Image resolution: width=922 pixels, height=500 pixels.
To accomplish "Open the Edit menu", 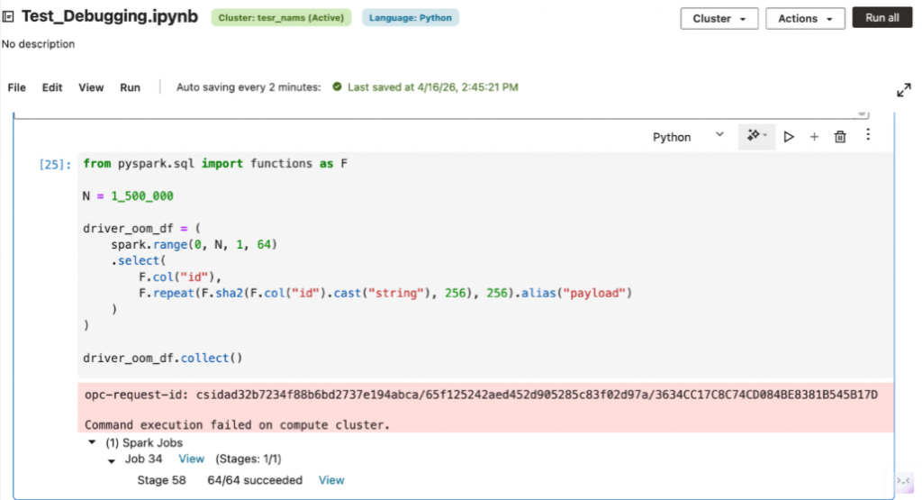I will [52, 87].
